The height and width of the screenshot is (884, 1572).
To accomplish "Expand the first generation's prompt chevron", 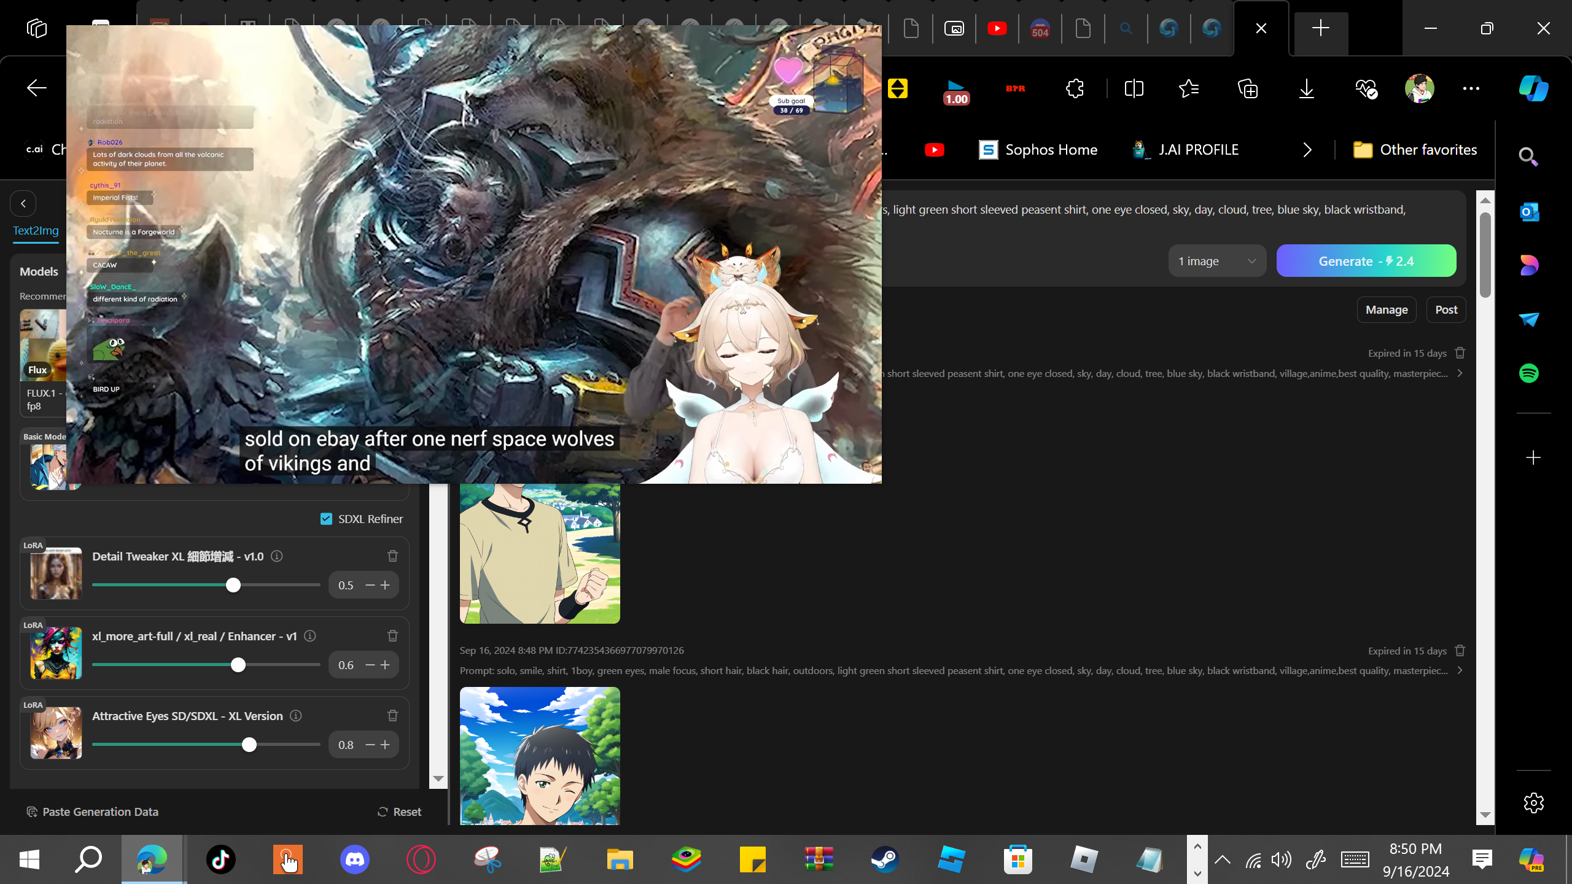I will 1460,373.
